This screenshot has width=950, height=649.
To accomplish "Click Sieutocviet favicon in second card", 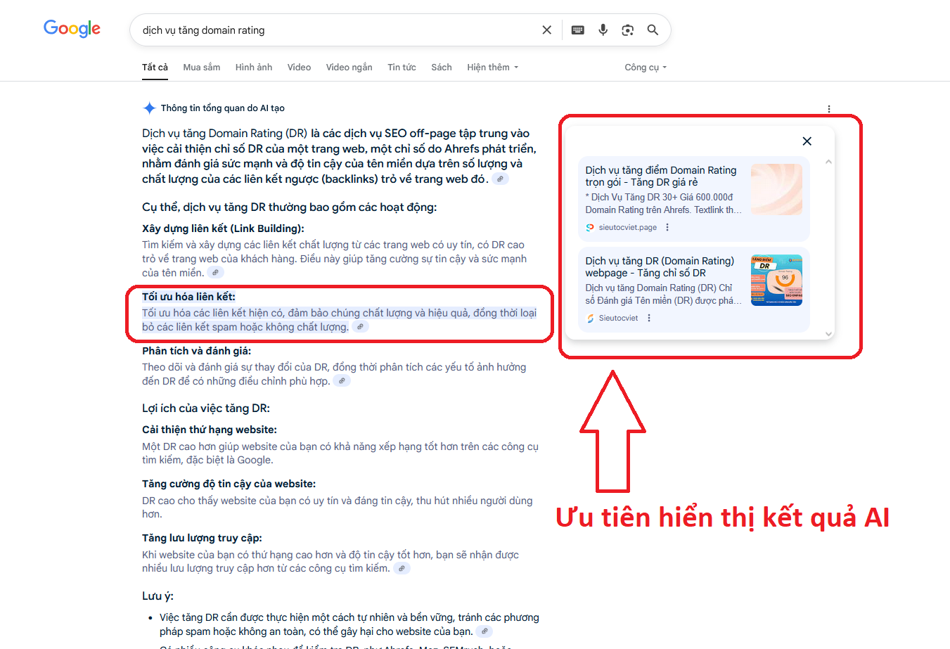I will tap(590, 318).
